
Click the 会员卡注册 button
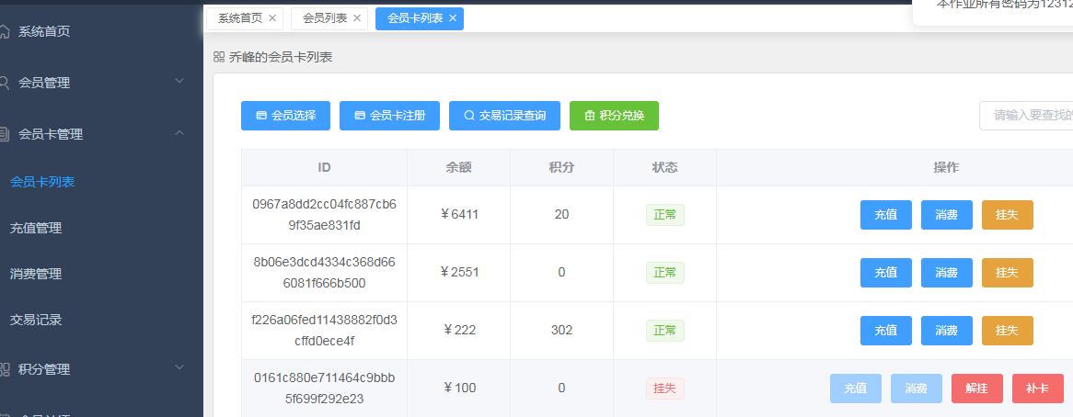click(390, 116)
